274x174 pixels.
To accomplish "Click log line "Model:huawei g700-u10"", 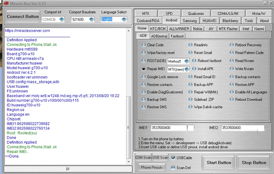I will (27, 68).
